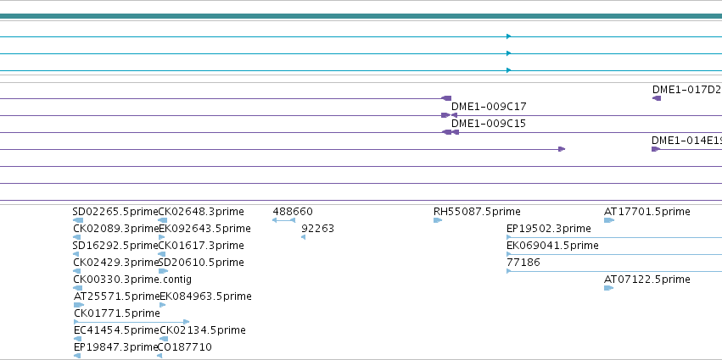Select the AT07122.5prime label
The height and width of the screenshot is (360, 722).
pos(647,280)
